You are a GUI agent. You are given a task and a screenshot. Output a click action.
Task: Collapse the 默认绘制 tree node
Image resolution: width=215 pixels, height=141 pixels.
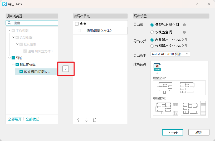(x=17, y=44)
